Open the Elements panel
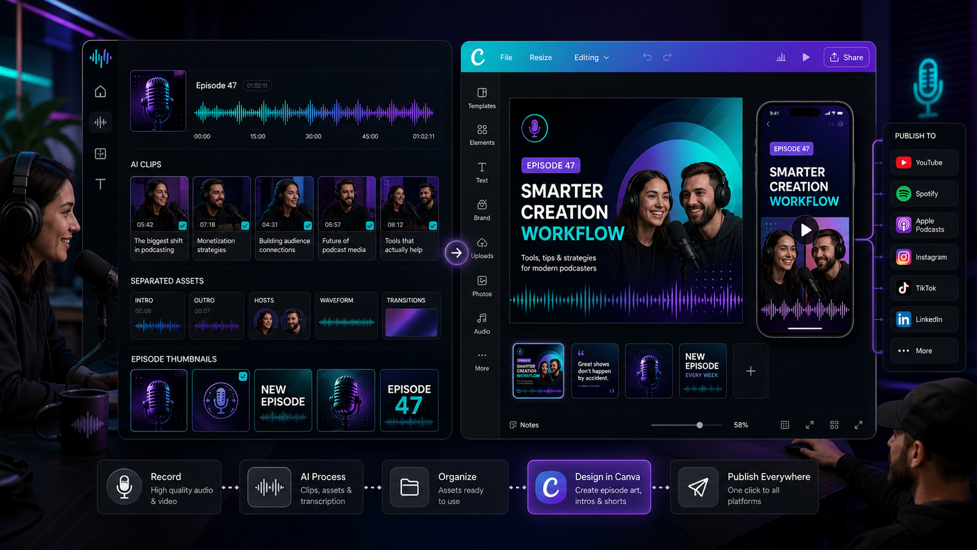 point(482,135)
